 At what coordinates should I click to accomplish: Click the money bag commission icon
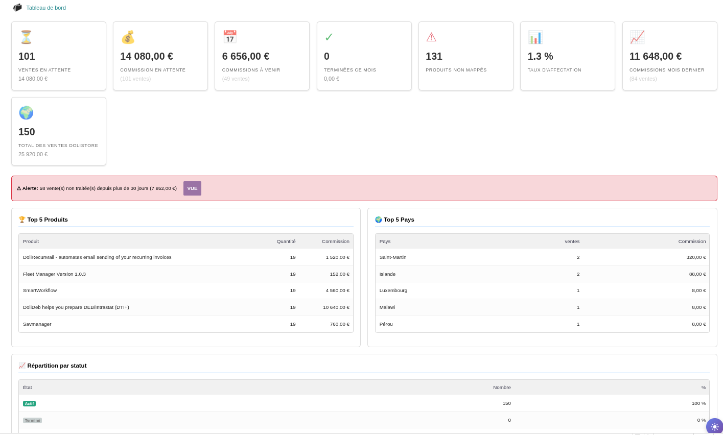128,37
